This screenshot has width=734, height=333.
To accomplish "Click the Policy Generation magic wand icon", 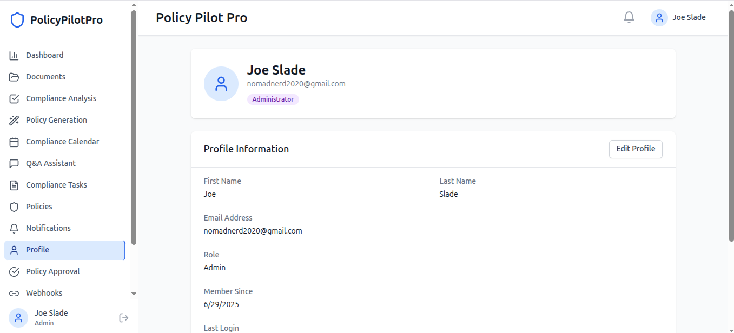I will point(14,120).
